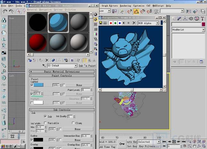Open Selected key filter dropdown
Image resolution: width=207 pixels, height=149 pixels.
click(159, 142)
